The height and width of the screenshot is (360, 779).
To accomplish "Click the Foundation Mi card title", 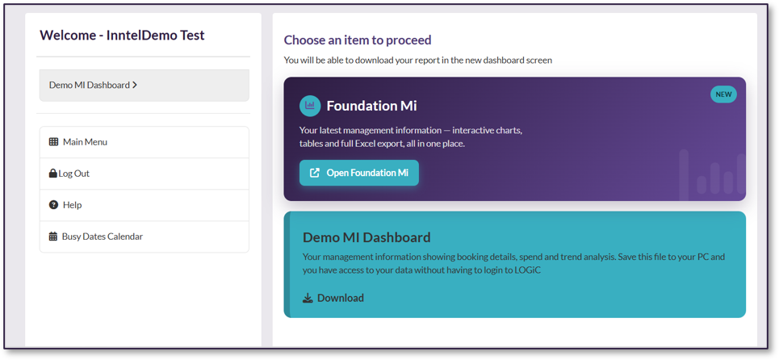I will click(371, 106).
